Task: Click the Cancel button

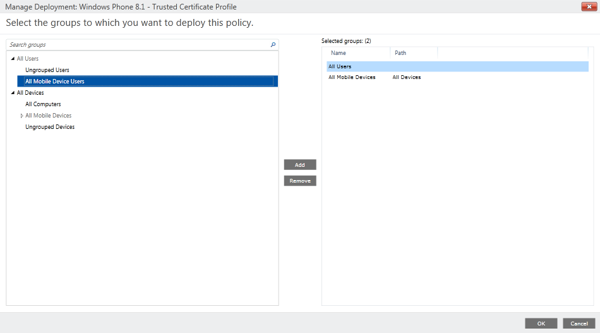Action: pyautogui.click(x=579, y=323)
